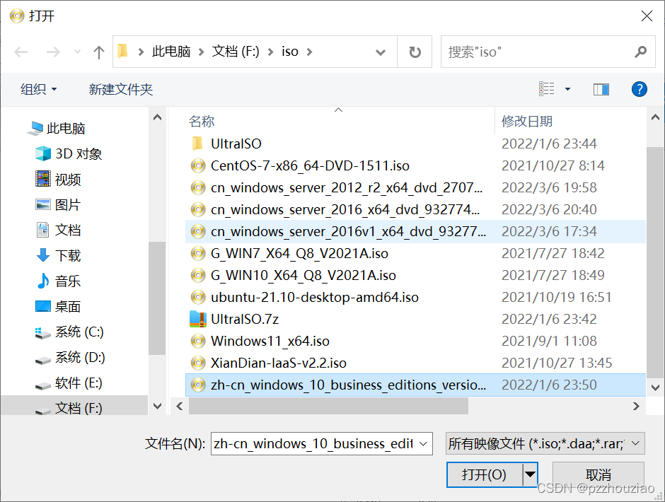The width and height of the screenshot is (665, 502).
Task: Select the UltraISO folder
Action: pos(416,144)
